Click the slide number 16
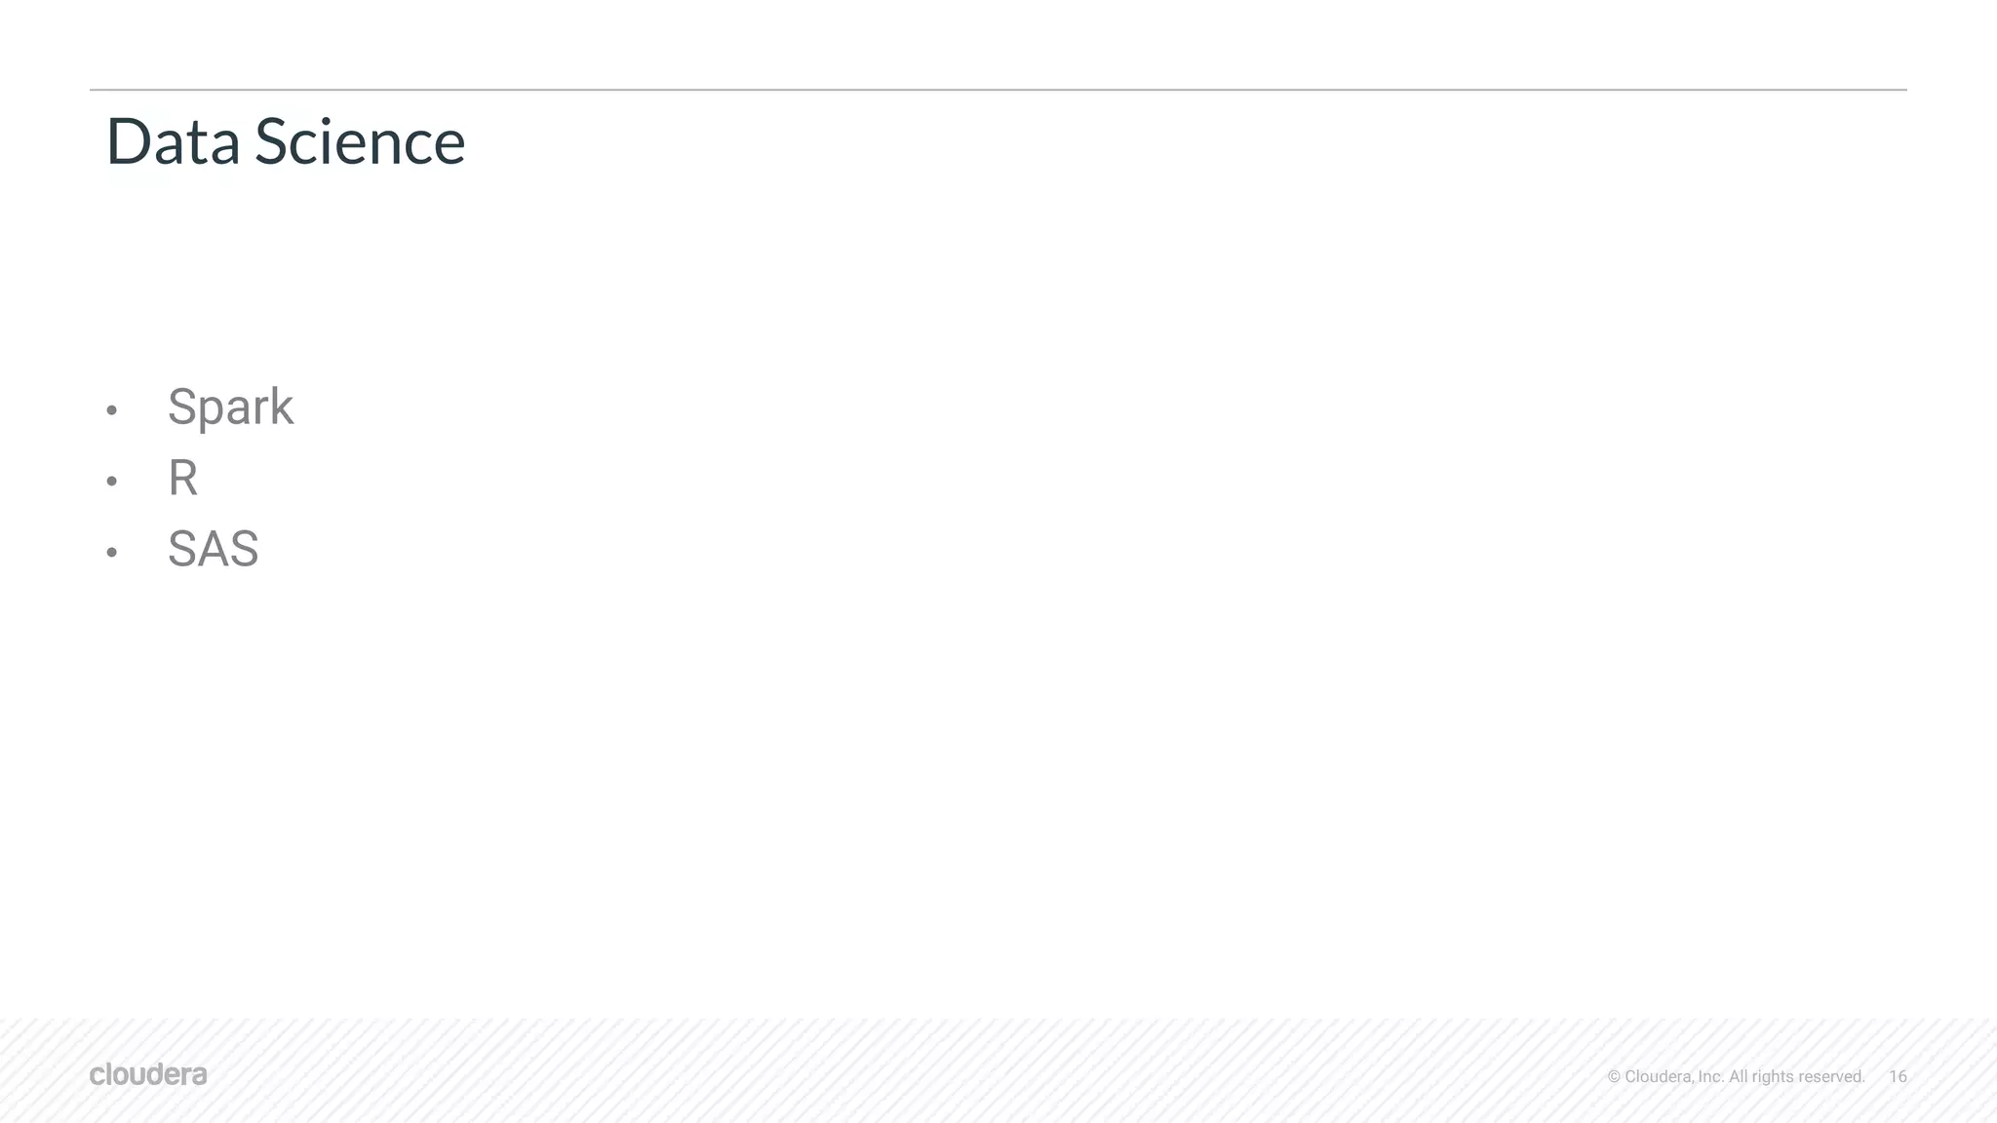Viewport: 1997px width, 1123px height. pos(1898,1076)
